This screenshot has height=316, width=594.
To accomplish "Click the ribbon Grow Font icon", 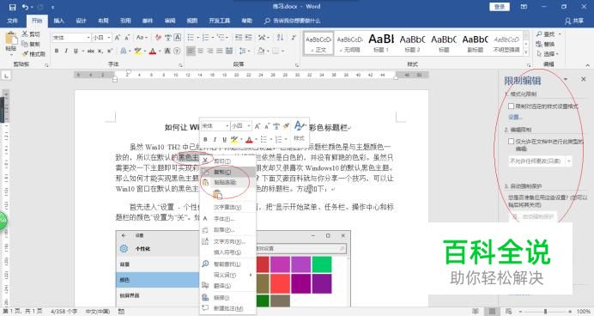I will pos(118,38).
